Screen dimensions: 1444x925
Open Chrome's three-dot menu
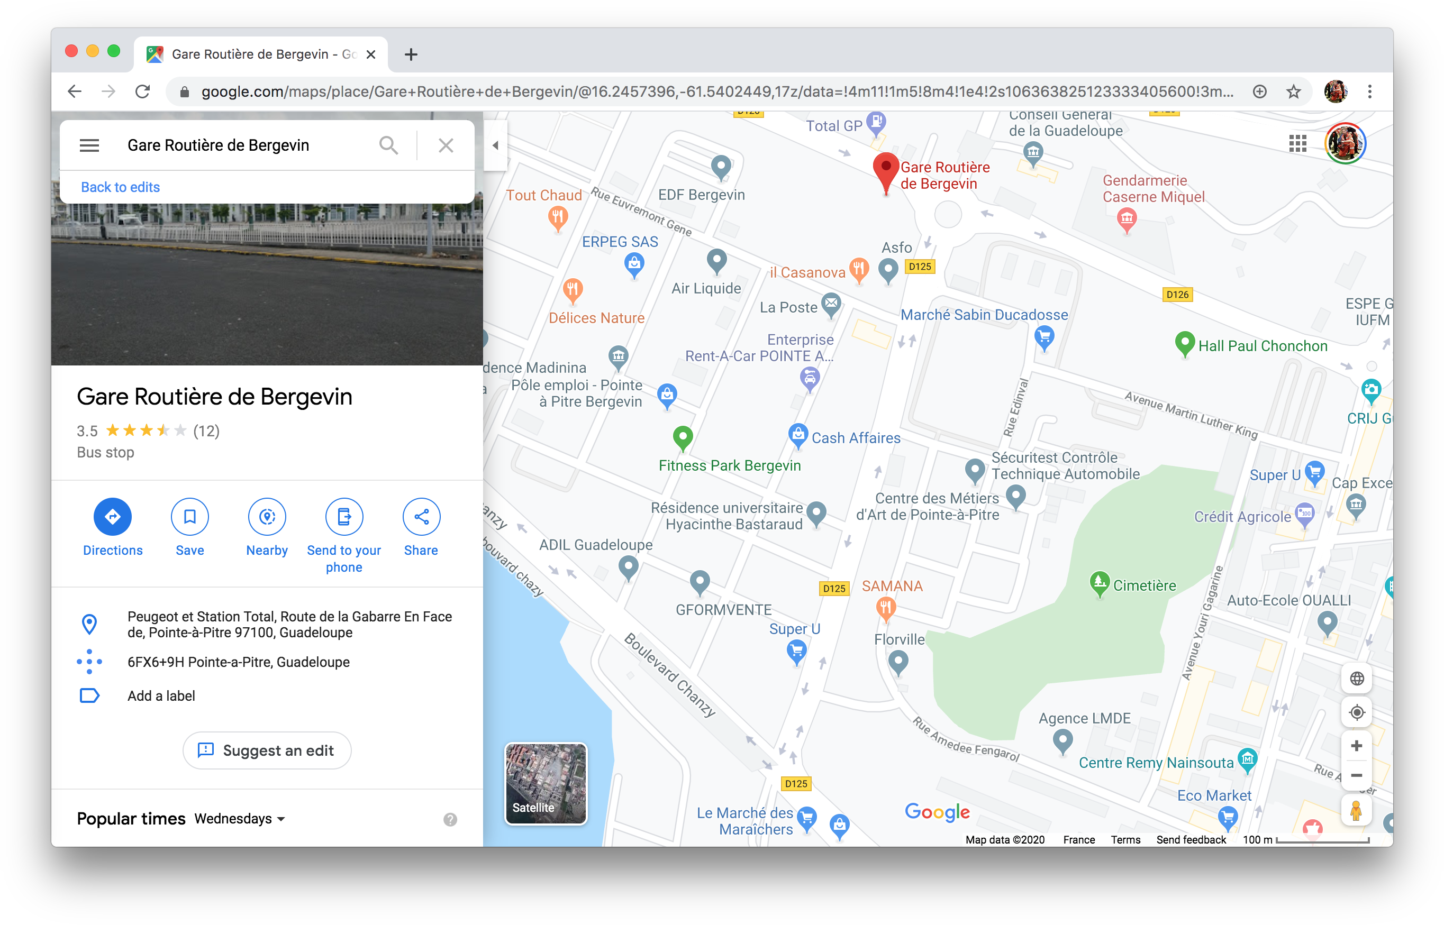[1369, 91]
